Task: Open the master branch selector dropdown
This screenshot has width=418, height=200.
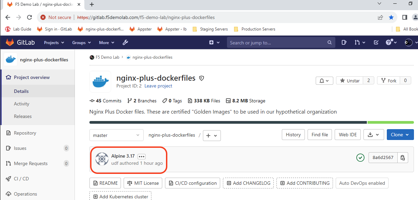Action: click(116, 135)
